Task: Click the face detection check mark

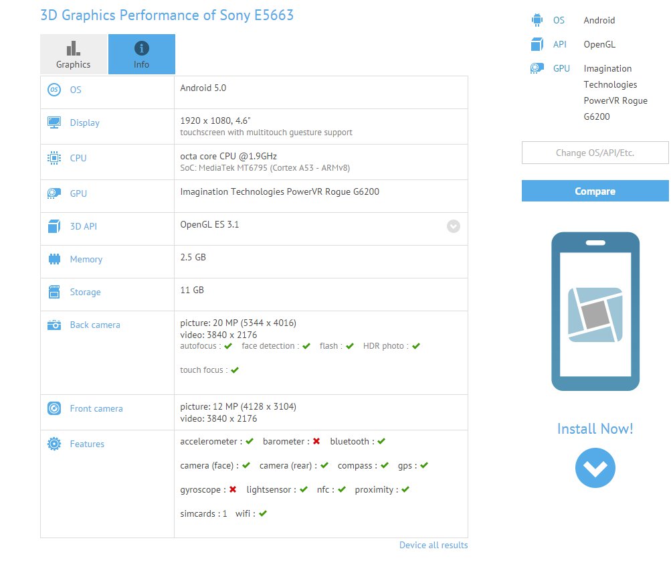Action: point(306,346)
